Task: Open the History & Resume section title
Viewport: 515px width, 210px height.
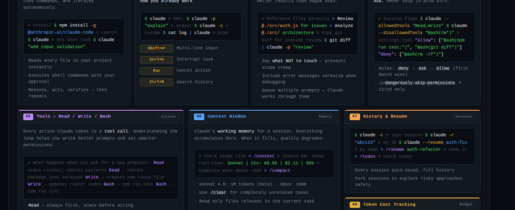Action: (x=385, y=117)
